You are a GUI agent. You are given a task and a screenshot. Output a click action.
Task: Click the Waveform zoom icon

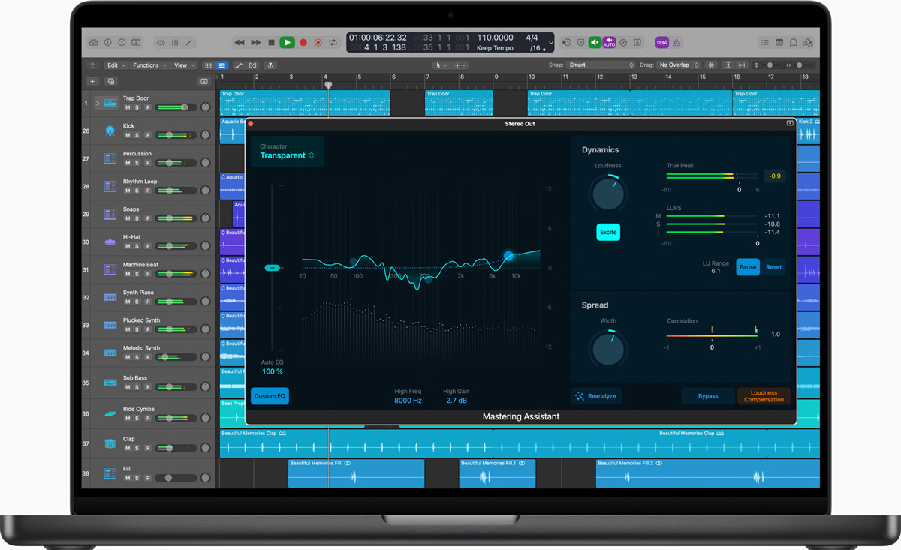(x=711, y=65)
